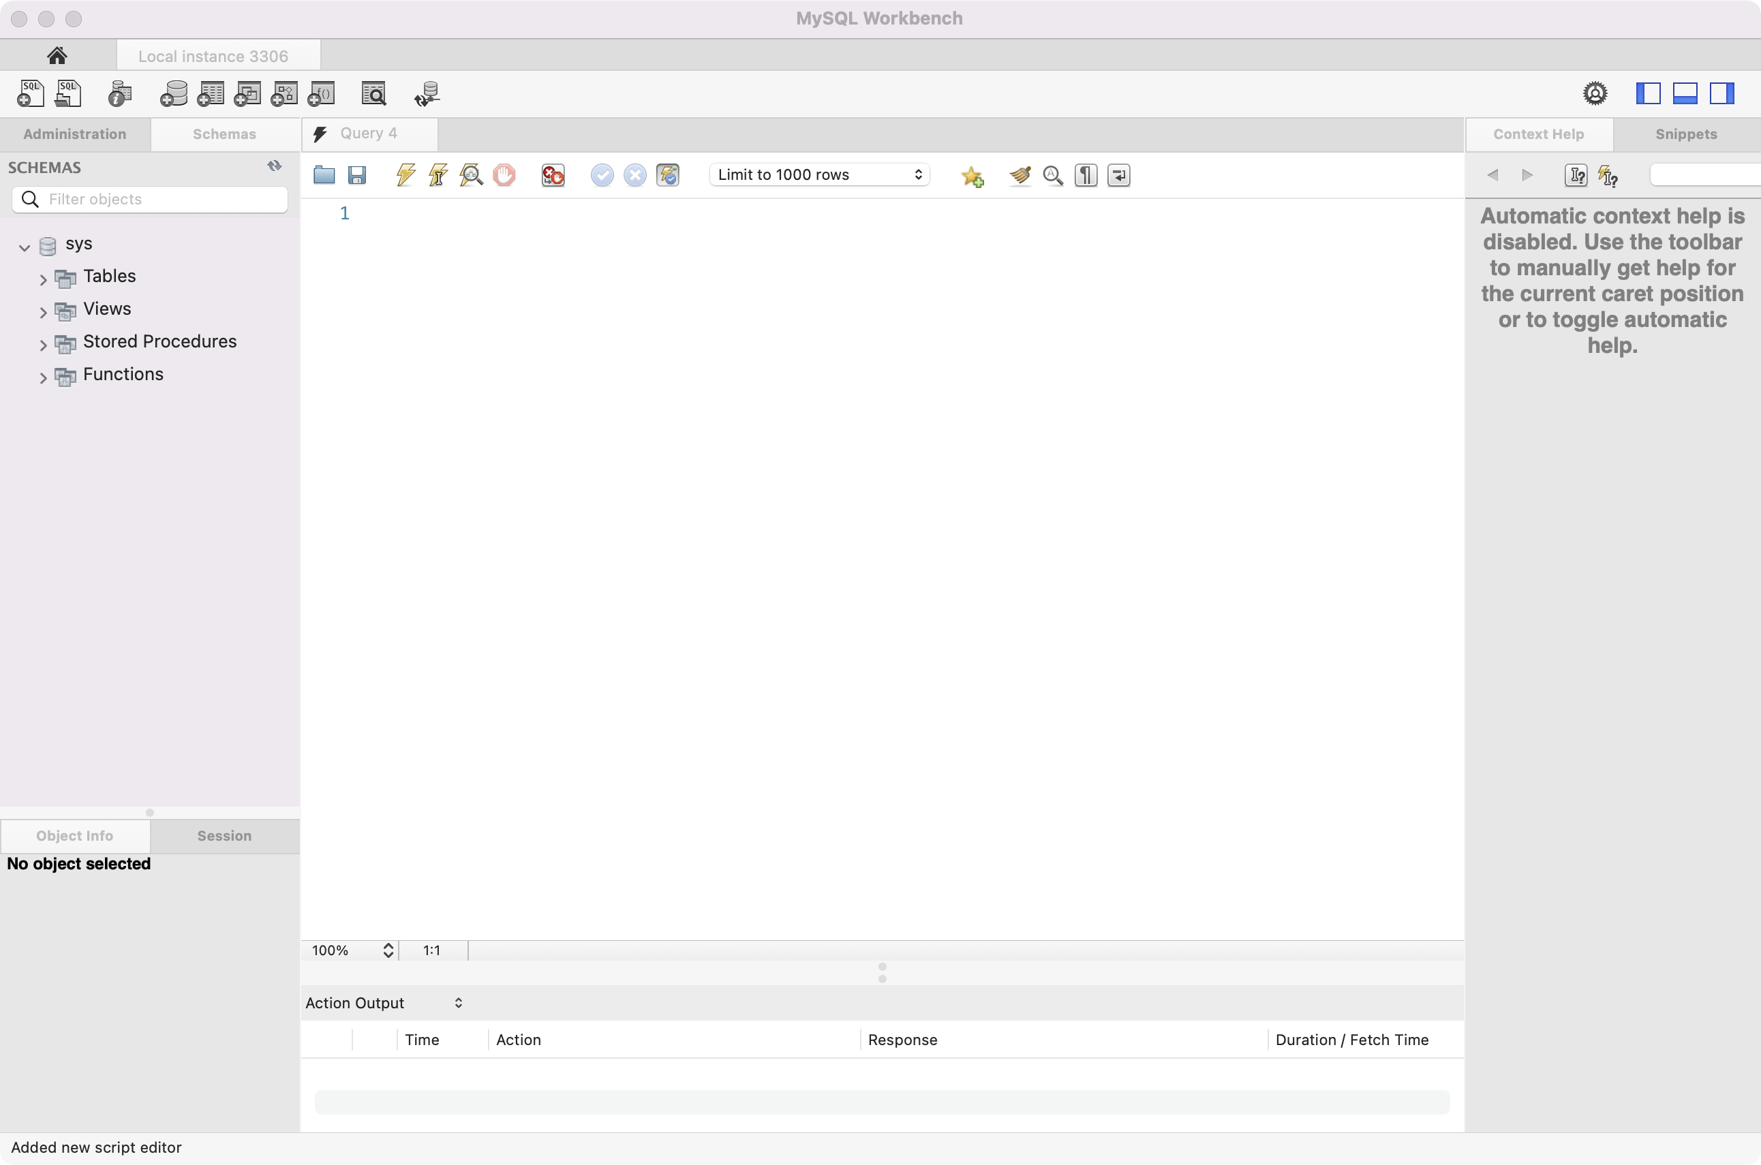Click Create new schema toolbar icon
The width and height of the screenshot is (1761, 1165).
coord(174,95)
